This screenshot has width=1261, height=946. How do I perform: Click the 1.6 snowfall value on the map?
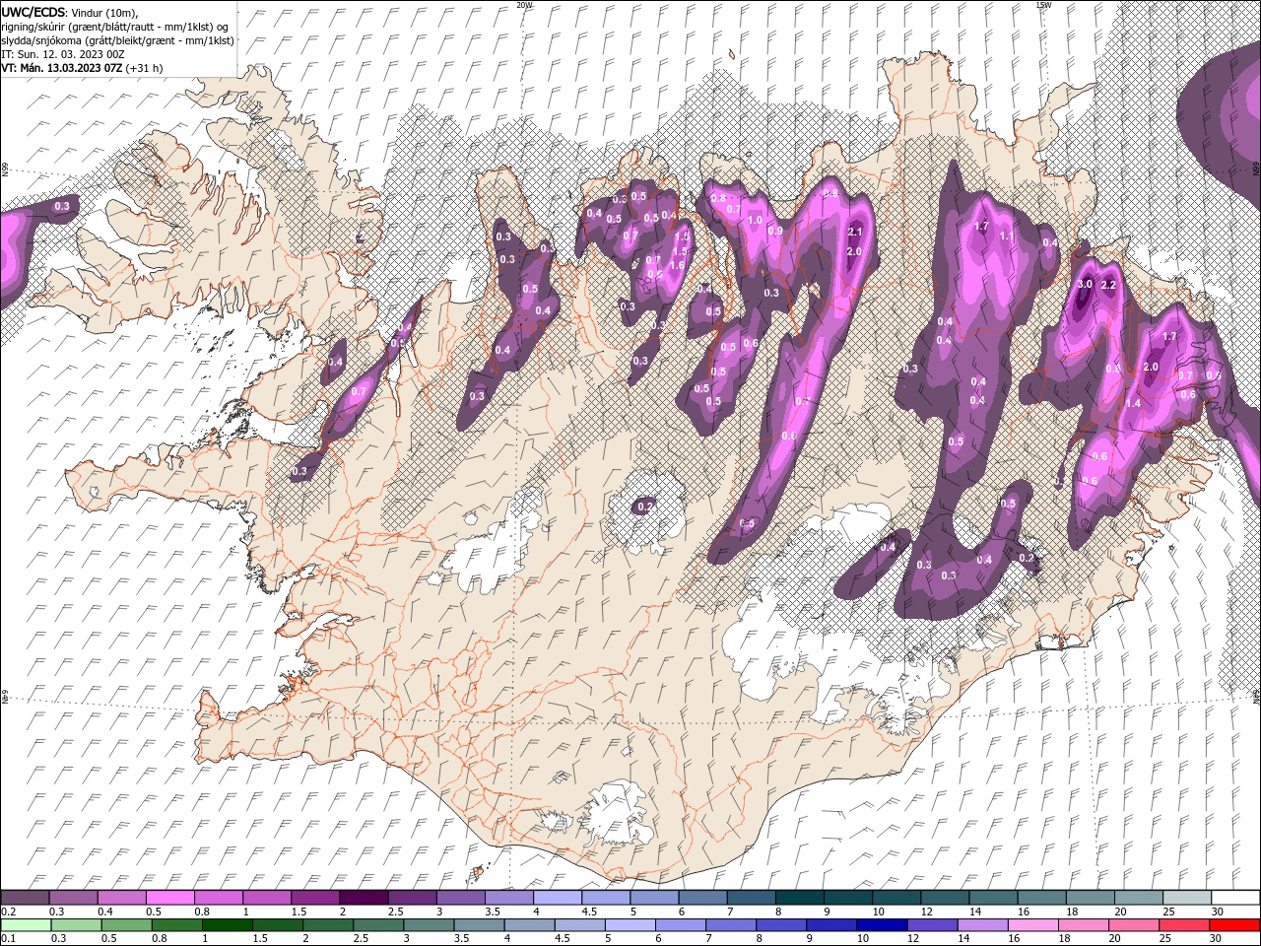click(677, 265)
